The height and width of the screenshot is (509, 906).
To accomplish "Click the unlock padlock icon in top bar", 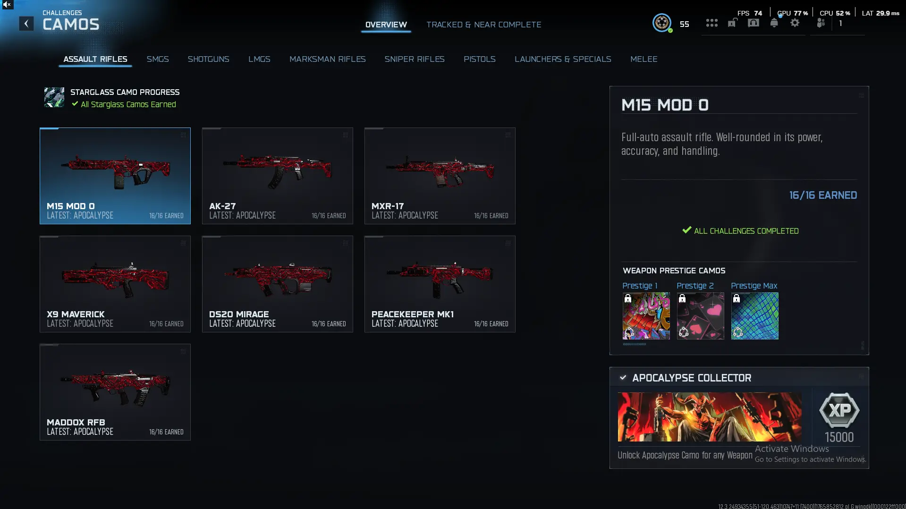I will (x=732, y=23).
